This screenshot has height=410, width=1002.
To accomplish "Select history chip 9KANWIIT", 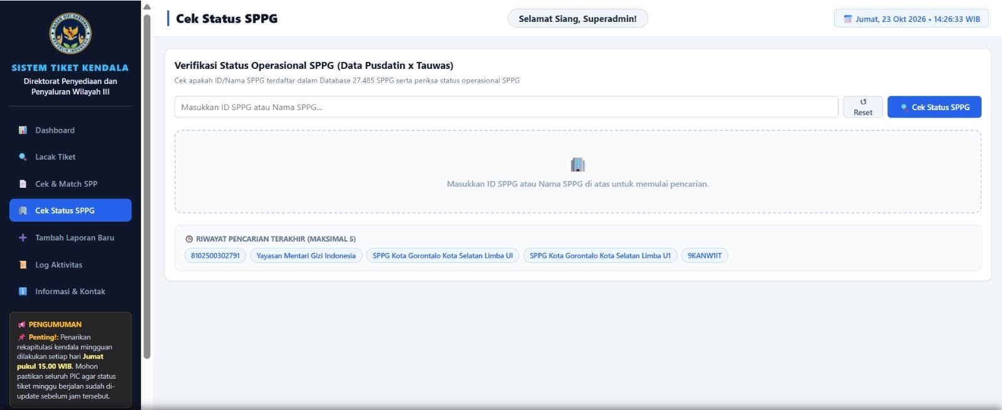I will [705, 255].
